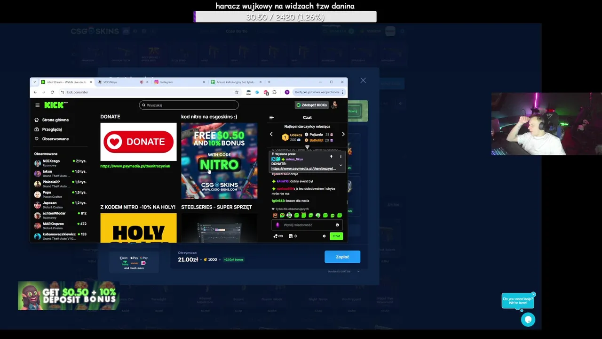Click the green Czat send button
This screenshot has width=602, height=339.
[x=336, y=236]
